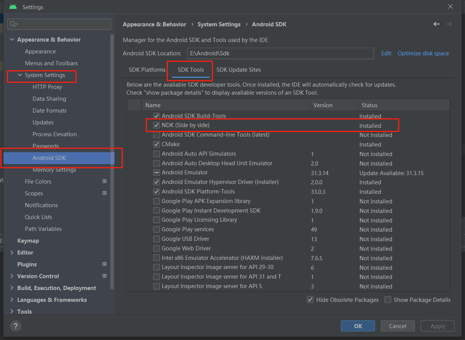Click the project-level icon beside File Colors
The width and height of the screenshot is (465, 340).
pyautogui.click(x=105, y=181)
